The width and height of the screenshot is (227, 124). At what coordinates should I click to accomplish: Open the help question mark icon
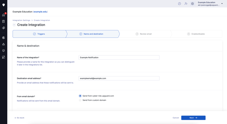coord(179,4)
